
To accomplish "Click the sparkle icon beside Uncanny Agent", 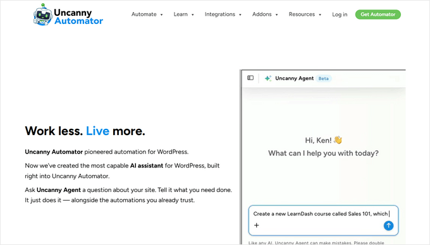I will (268, 78).
